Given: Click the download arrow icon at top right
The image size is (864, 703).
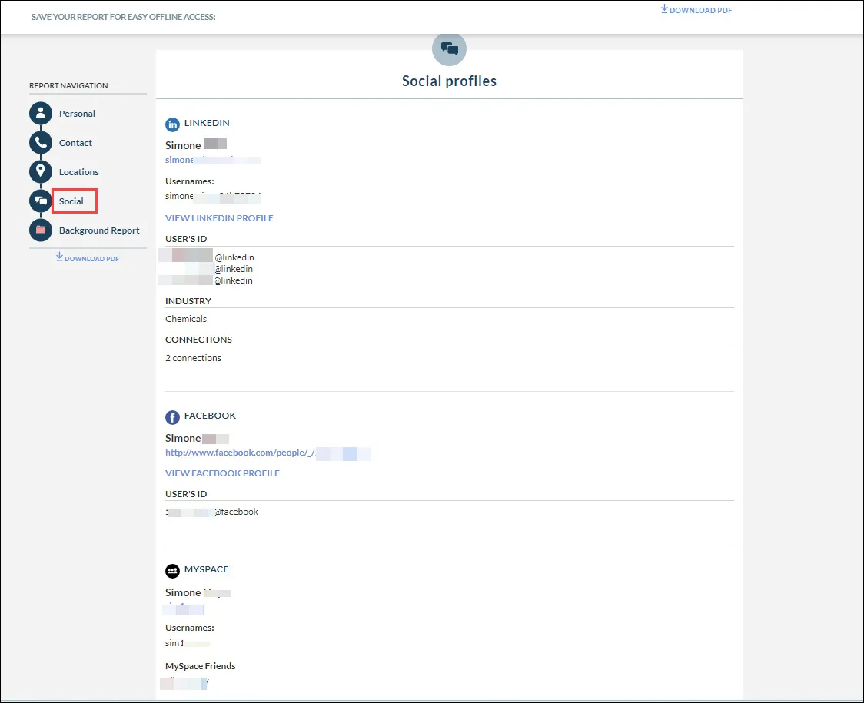Looking at the screenshot, I should tap(663, 8).
